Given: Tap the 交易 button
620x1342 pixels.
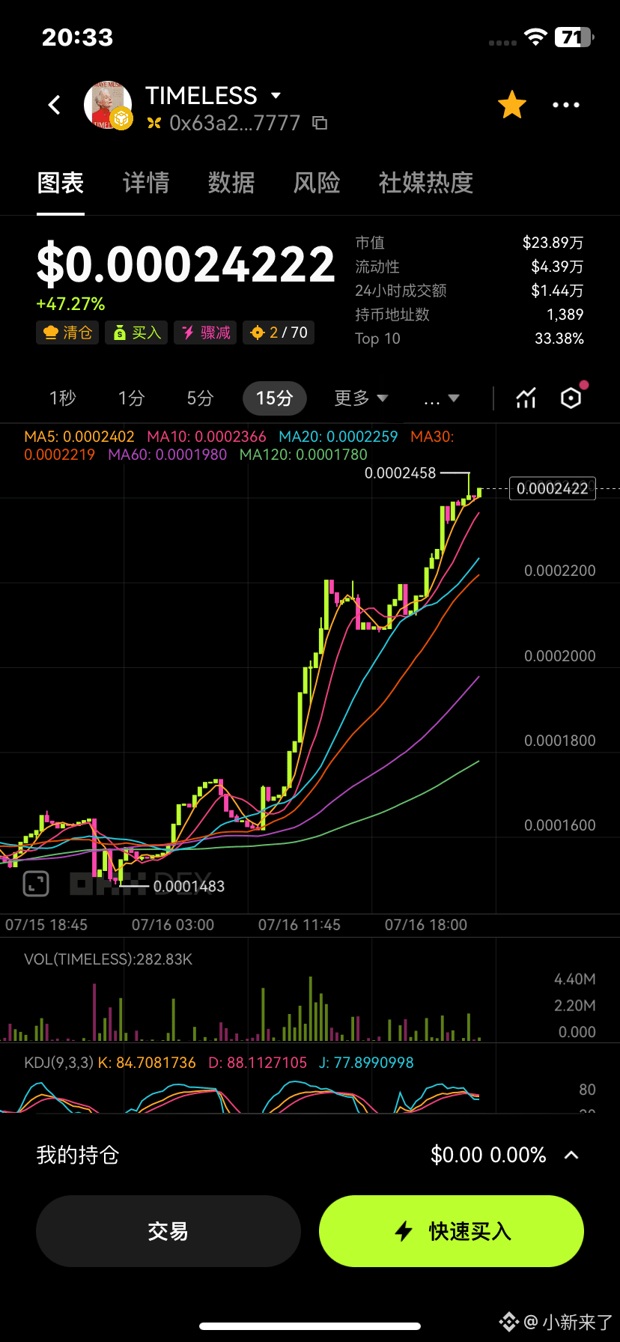Looking at the screenshot, I should coord(168,1231).
